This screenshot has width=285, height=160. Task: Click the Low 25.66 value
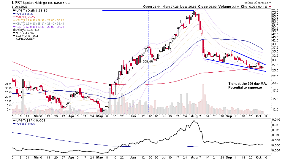[x=188, y=7]
